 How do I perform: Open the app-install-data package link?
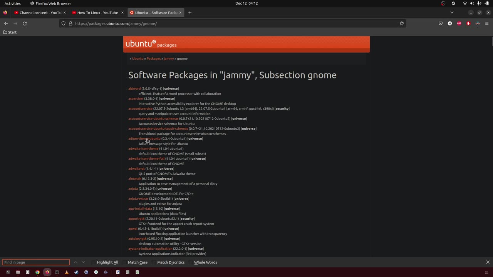140,209
